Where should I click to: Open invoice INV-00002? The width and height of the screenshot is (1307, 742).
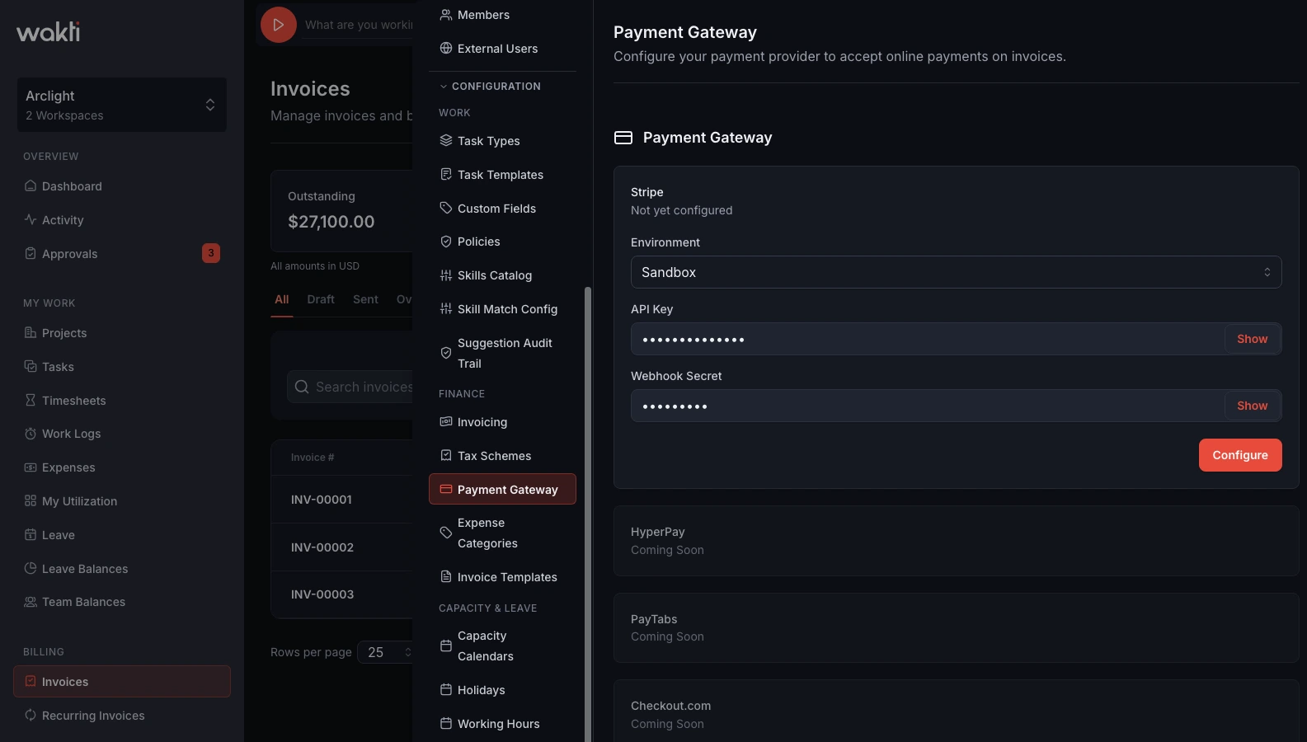(322, 547)
